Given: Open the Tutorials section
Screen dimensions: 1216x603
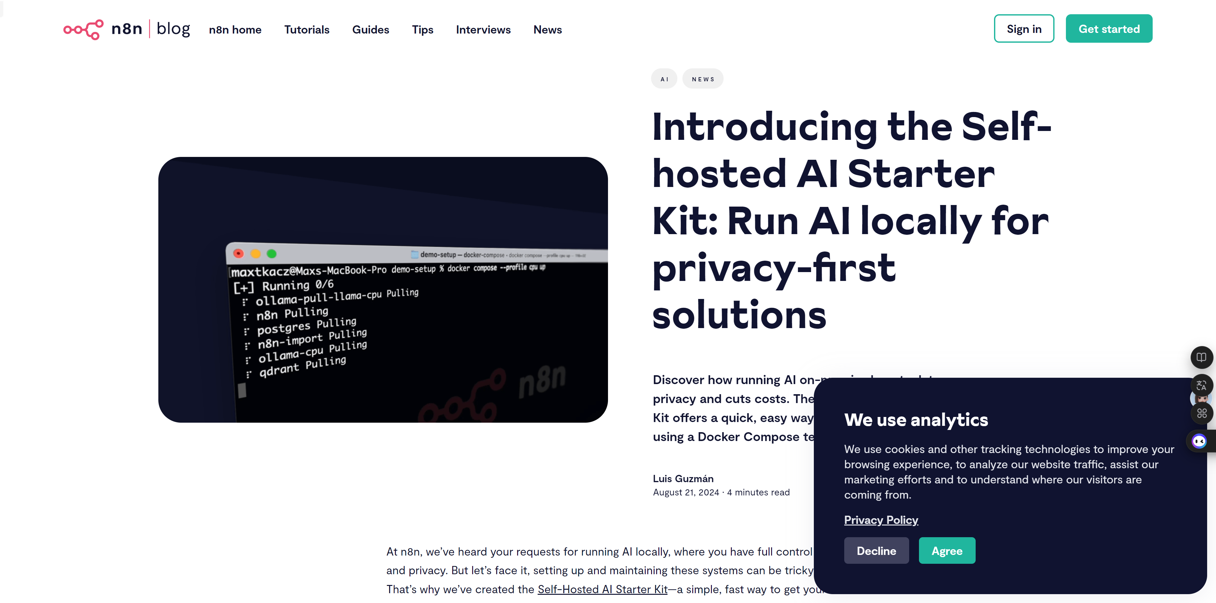Looking at the screenshot, I should tap(307, 30).
